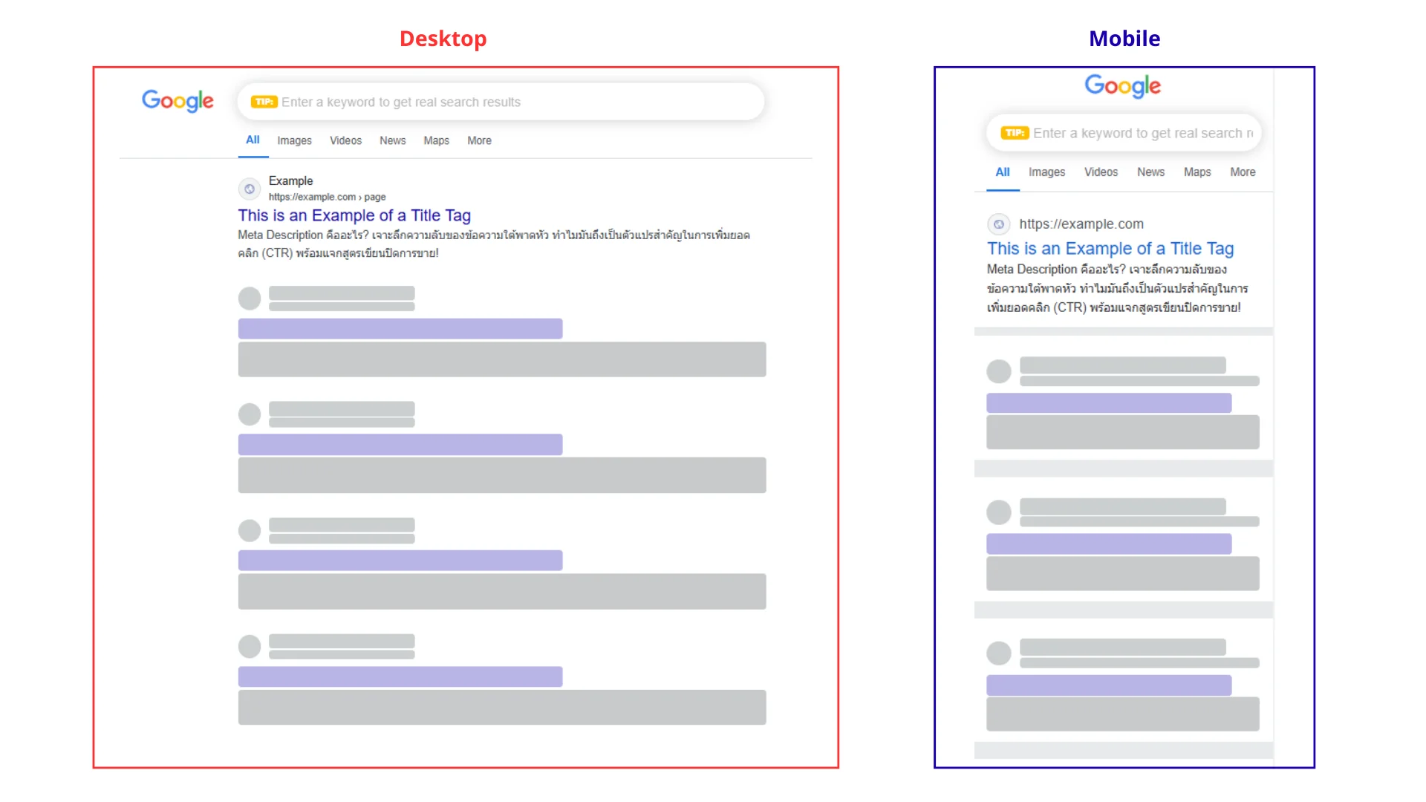Open the Maps tab in Mobile preview
This screenshot has height=802, width=1426.
tap(1197, 172)
